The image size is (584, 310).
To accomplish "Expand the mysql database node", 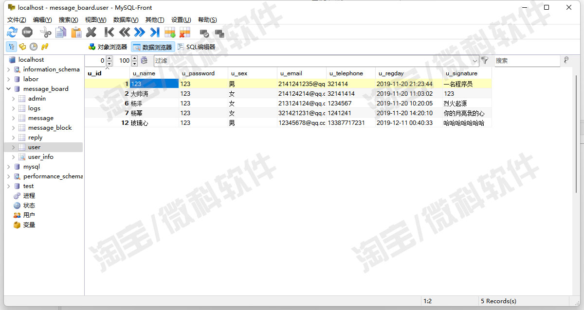I will click(x=9, y=167).
